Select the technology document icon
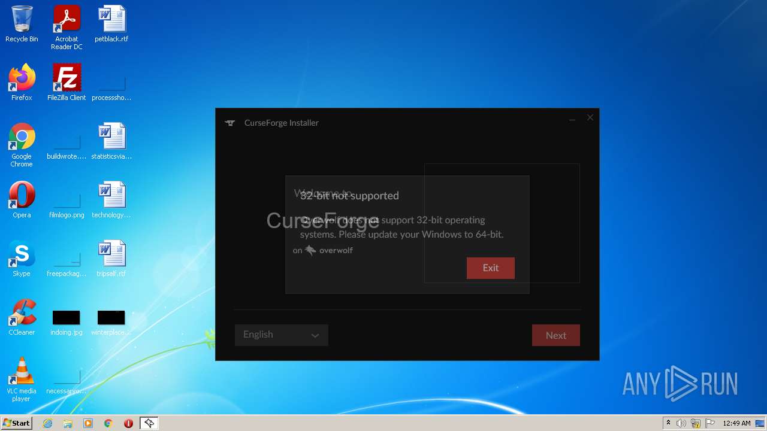The image size is (767, 431). tap(111, 200)
